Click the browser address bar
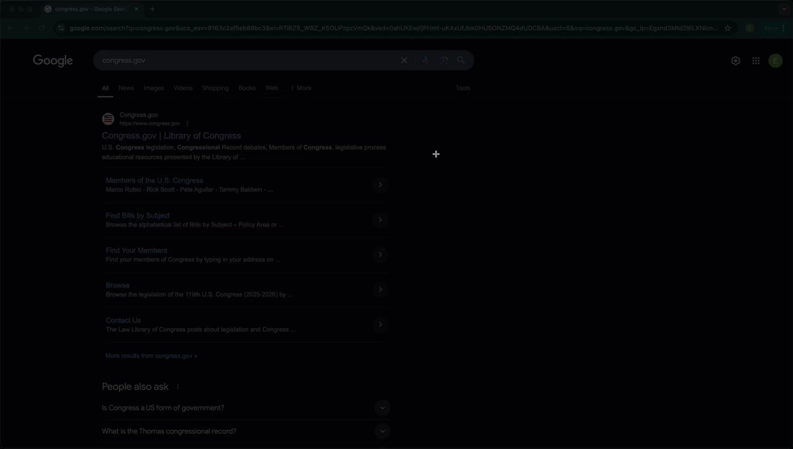Viewport: 793px width, 449px height. (x=393, y=28)
